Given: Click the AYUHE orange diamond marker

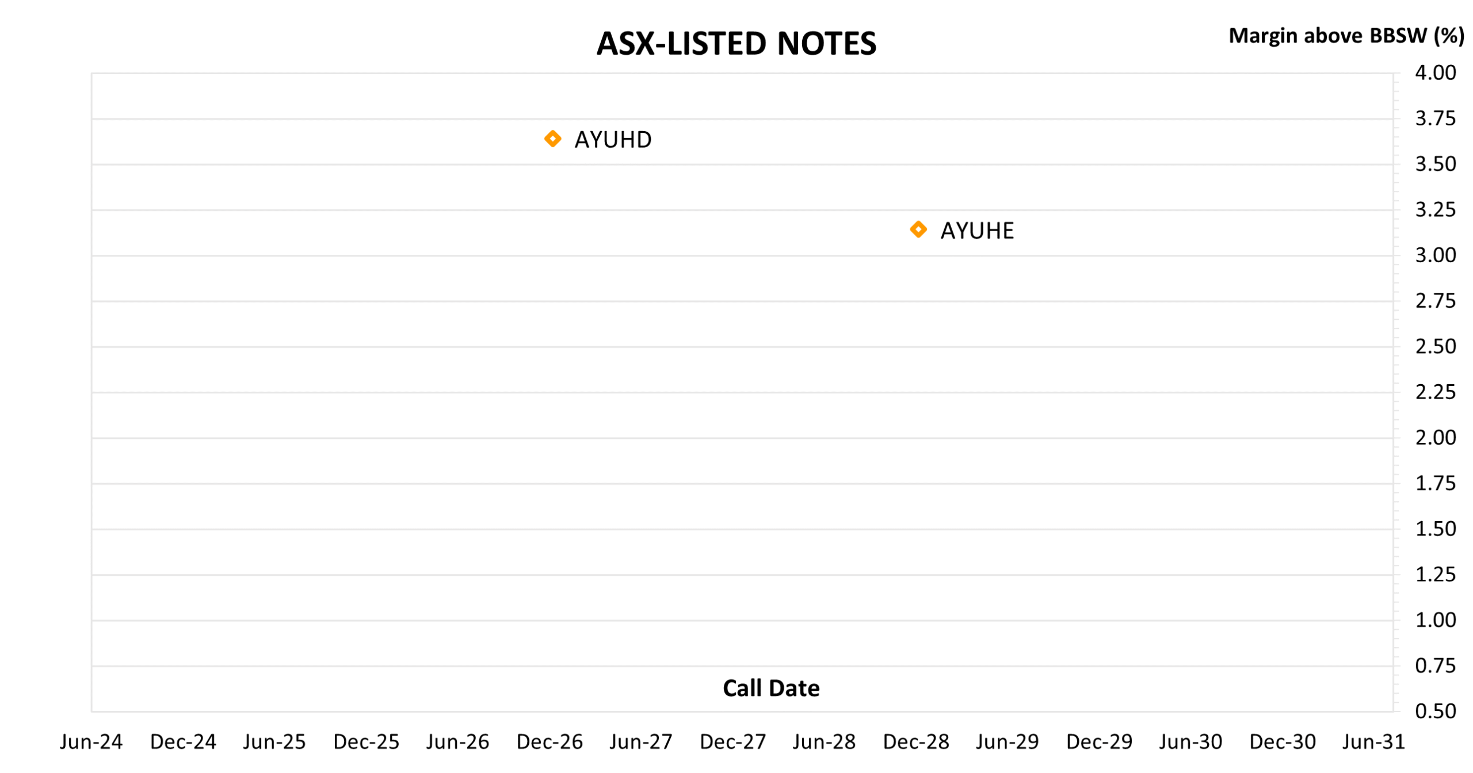Looking at the screenshot, I should pos(918,229).
